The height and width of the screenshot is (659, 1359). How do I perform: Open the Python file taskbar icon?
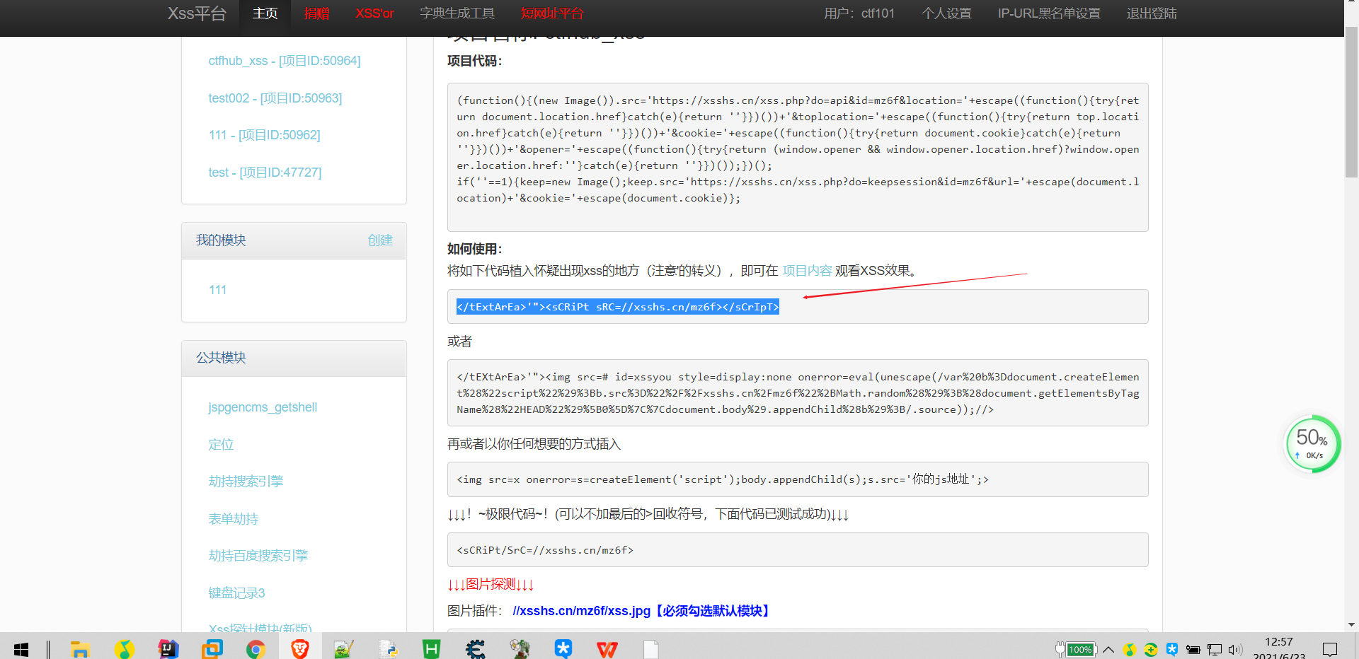point(388,648)
